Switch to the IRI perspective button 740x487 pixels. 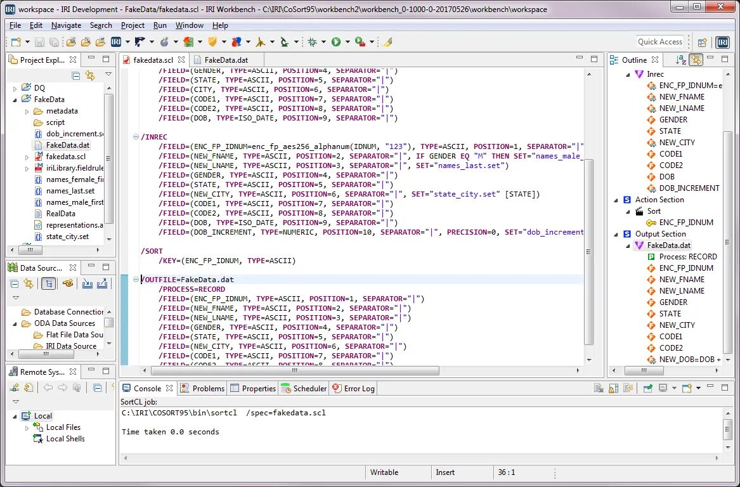[722, 42]
